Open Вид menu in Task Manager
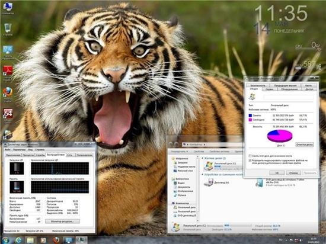Screen dimensions: 326x244 point(30,149)
